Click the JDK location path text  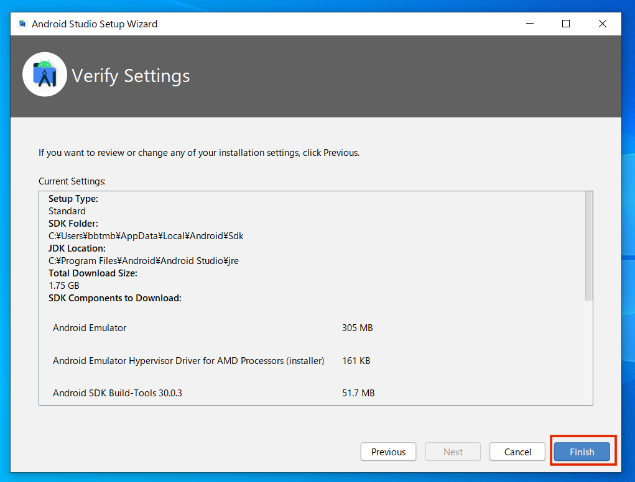tap(143, 261)
